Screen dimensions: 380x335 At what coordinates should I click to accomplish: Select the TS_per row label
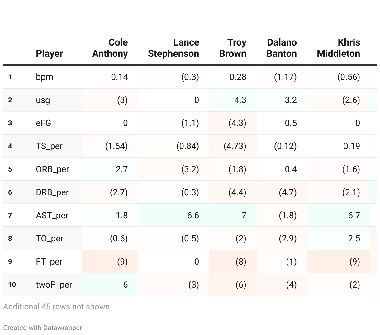[x=49, y=146]
